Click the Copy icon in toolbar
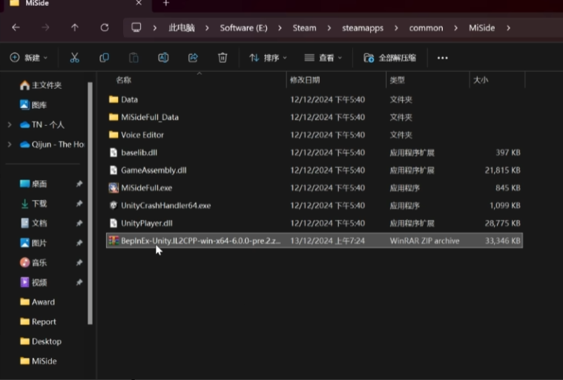This screenshot has height=380, width=563. (104, 58)
